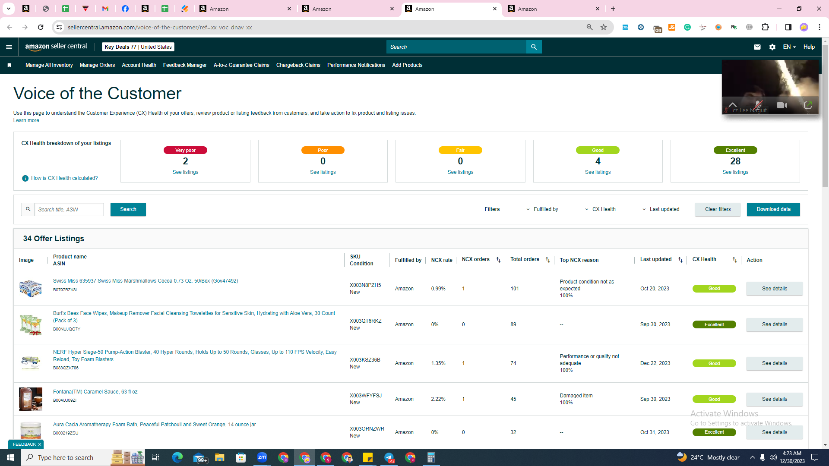View See listings under Excellent

point(735,172)
